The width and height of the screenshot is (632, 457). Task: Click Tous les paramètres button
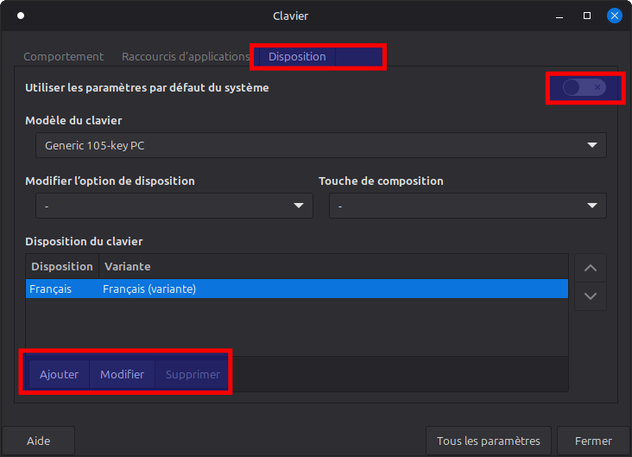point(488,441)
